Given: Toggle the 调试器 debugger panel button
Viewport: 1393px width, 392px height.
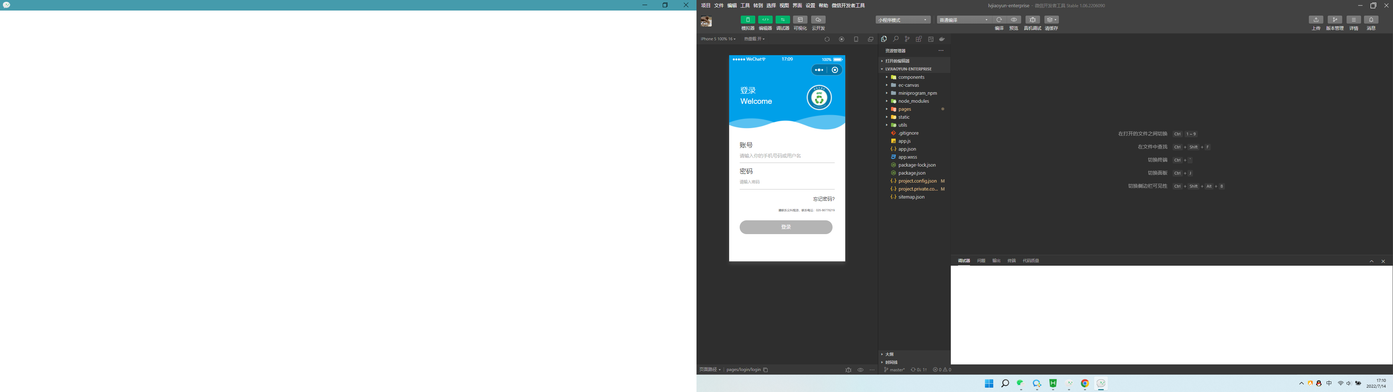Looking at the screenshot, I should coord(782,20).
